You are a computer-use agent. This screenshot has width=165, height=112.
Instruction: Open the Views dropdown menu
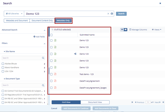tap(156, 30)
